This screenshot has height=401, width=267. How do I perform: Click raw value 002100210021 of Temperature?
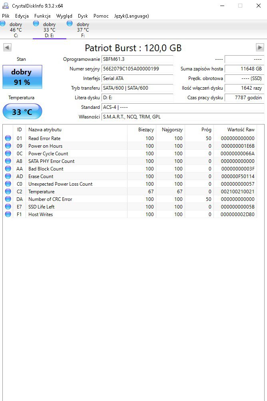tap(237, 192)
